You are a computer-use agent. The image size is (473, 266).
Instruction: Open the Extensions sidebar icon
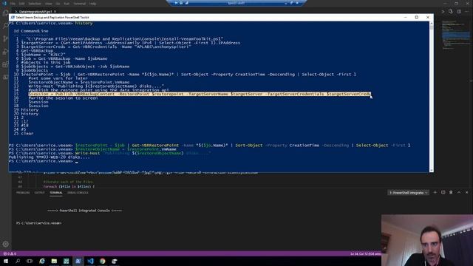[5, 64]
